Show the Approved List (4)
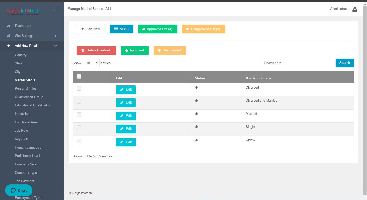The image size is (367, 200). point(157,29)
